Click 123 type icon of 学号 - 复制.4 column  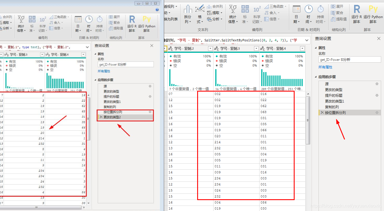click(x=48, y=55)
